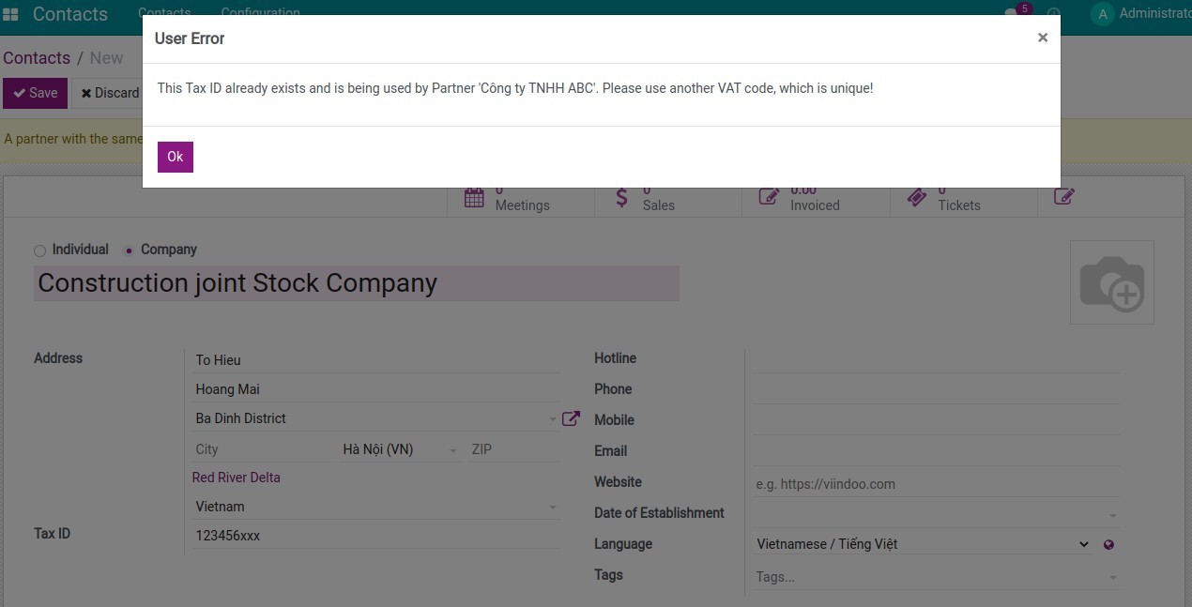Click the Tickets stat icon
Image resolution: width=1192 pixels, height=607 pixels.
click(917, 197)
